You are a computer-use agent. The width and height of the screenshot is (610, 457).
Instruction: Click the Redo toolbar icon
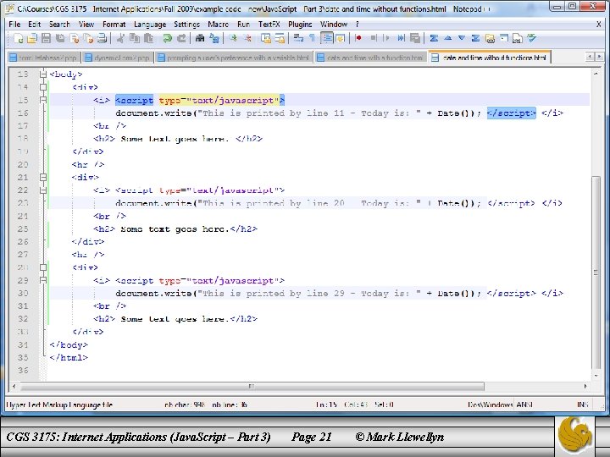pos(181,39)
